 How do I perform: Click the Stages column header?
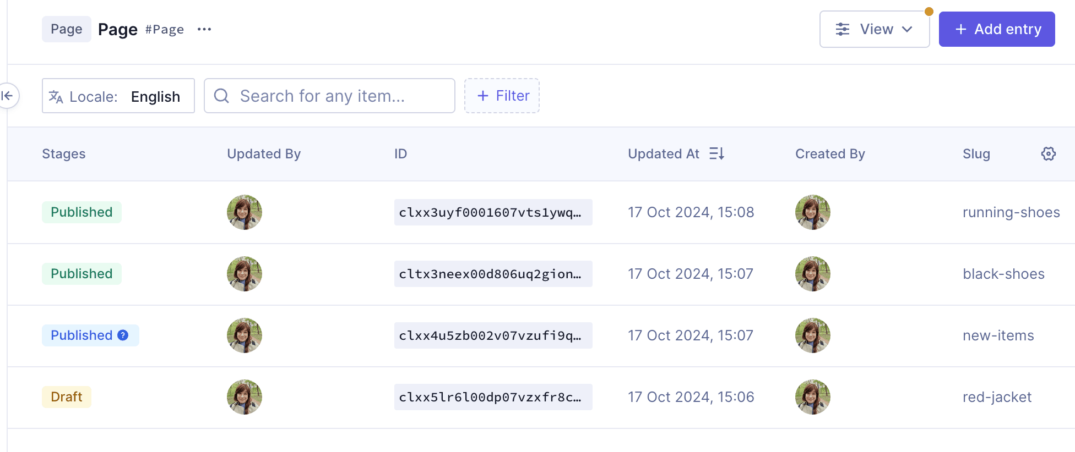click(64, 154)
